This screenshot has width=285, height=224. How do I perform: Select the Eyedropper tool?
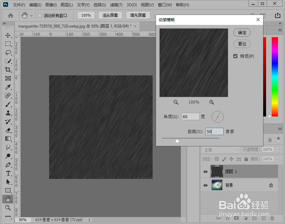8,87
